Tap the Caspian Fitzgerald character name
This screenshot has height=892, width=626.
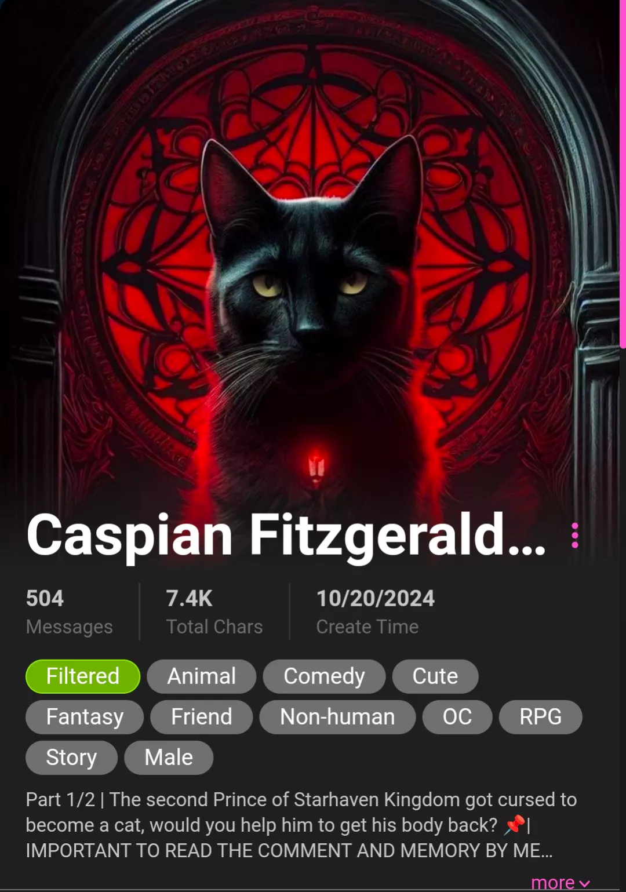click(x=286, y=536)
